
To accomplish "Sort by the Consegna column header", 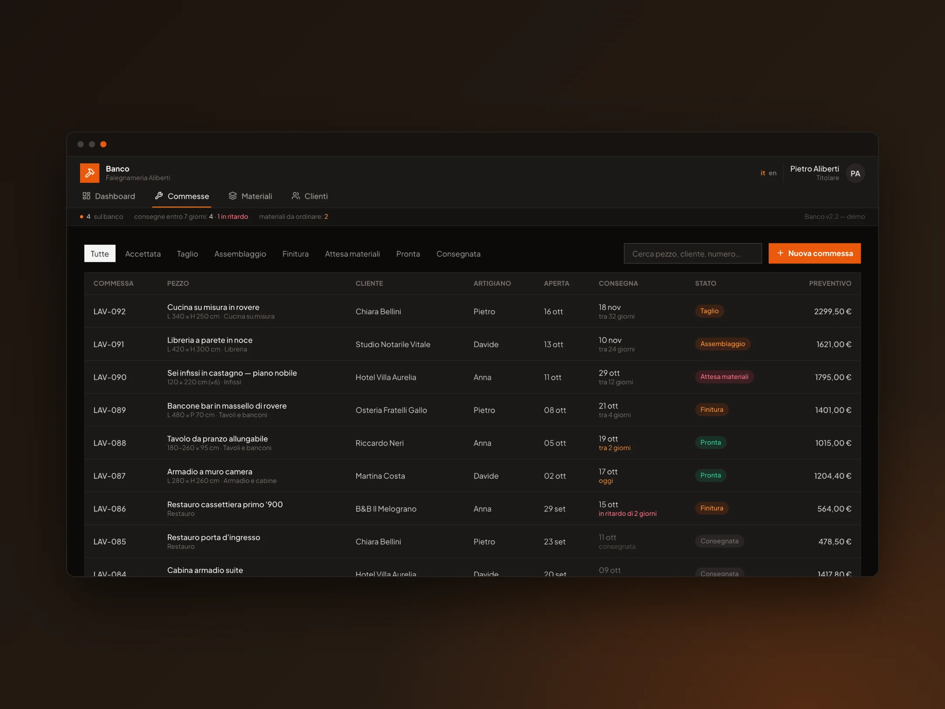I will (618, 283).
